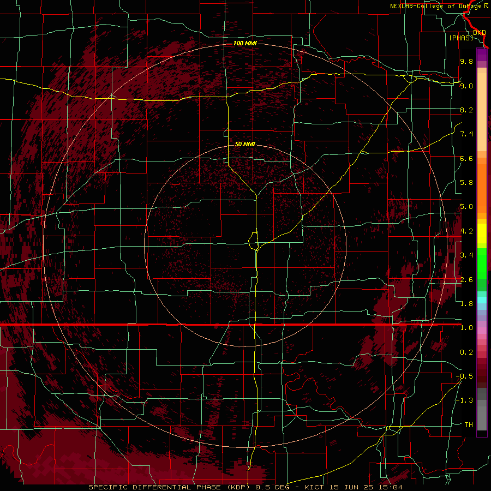Click the 5.0 value on the color scale

(x=466, y=207)
